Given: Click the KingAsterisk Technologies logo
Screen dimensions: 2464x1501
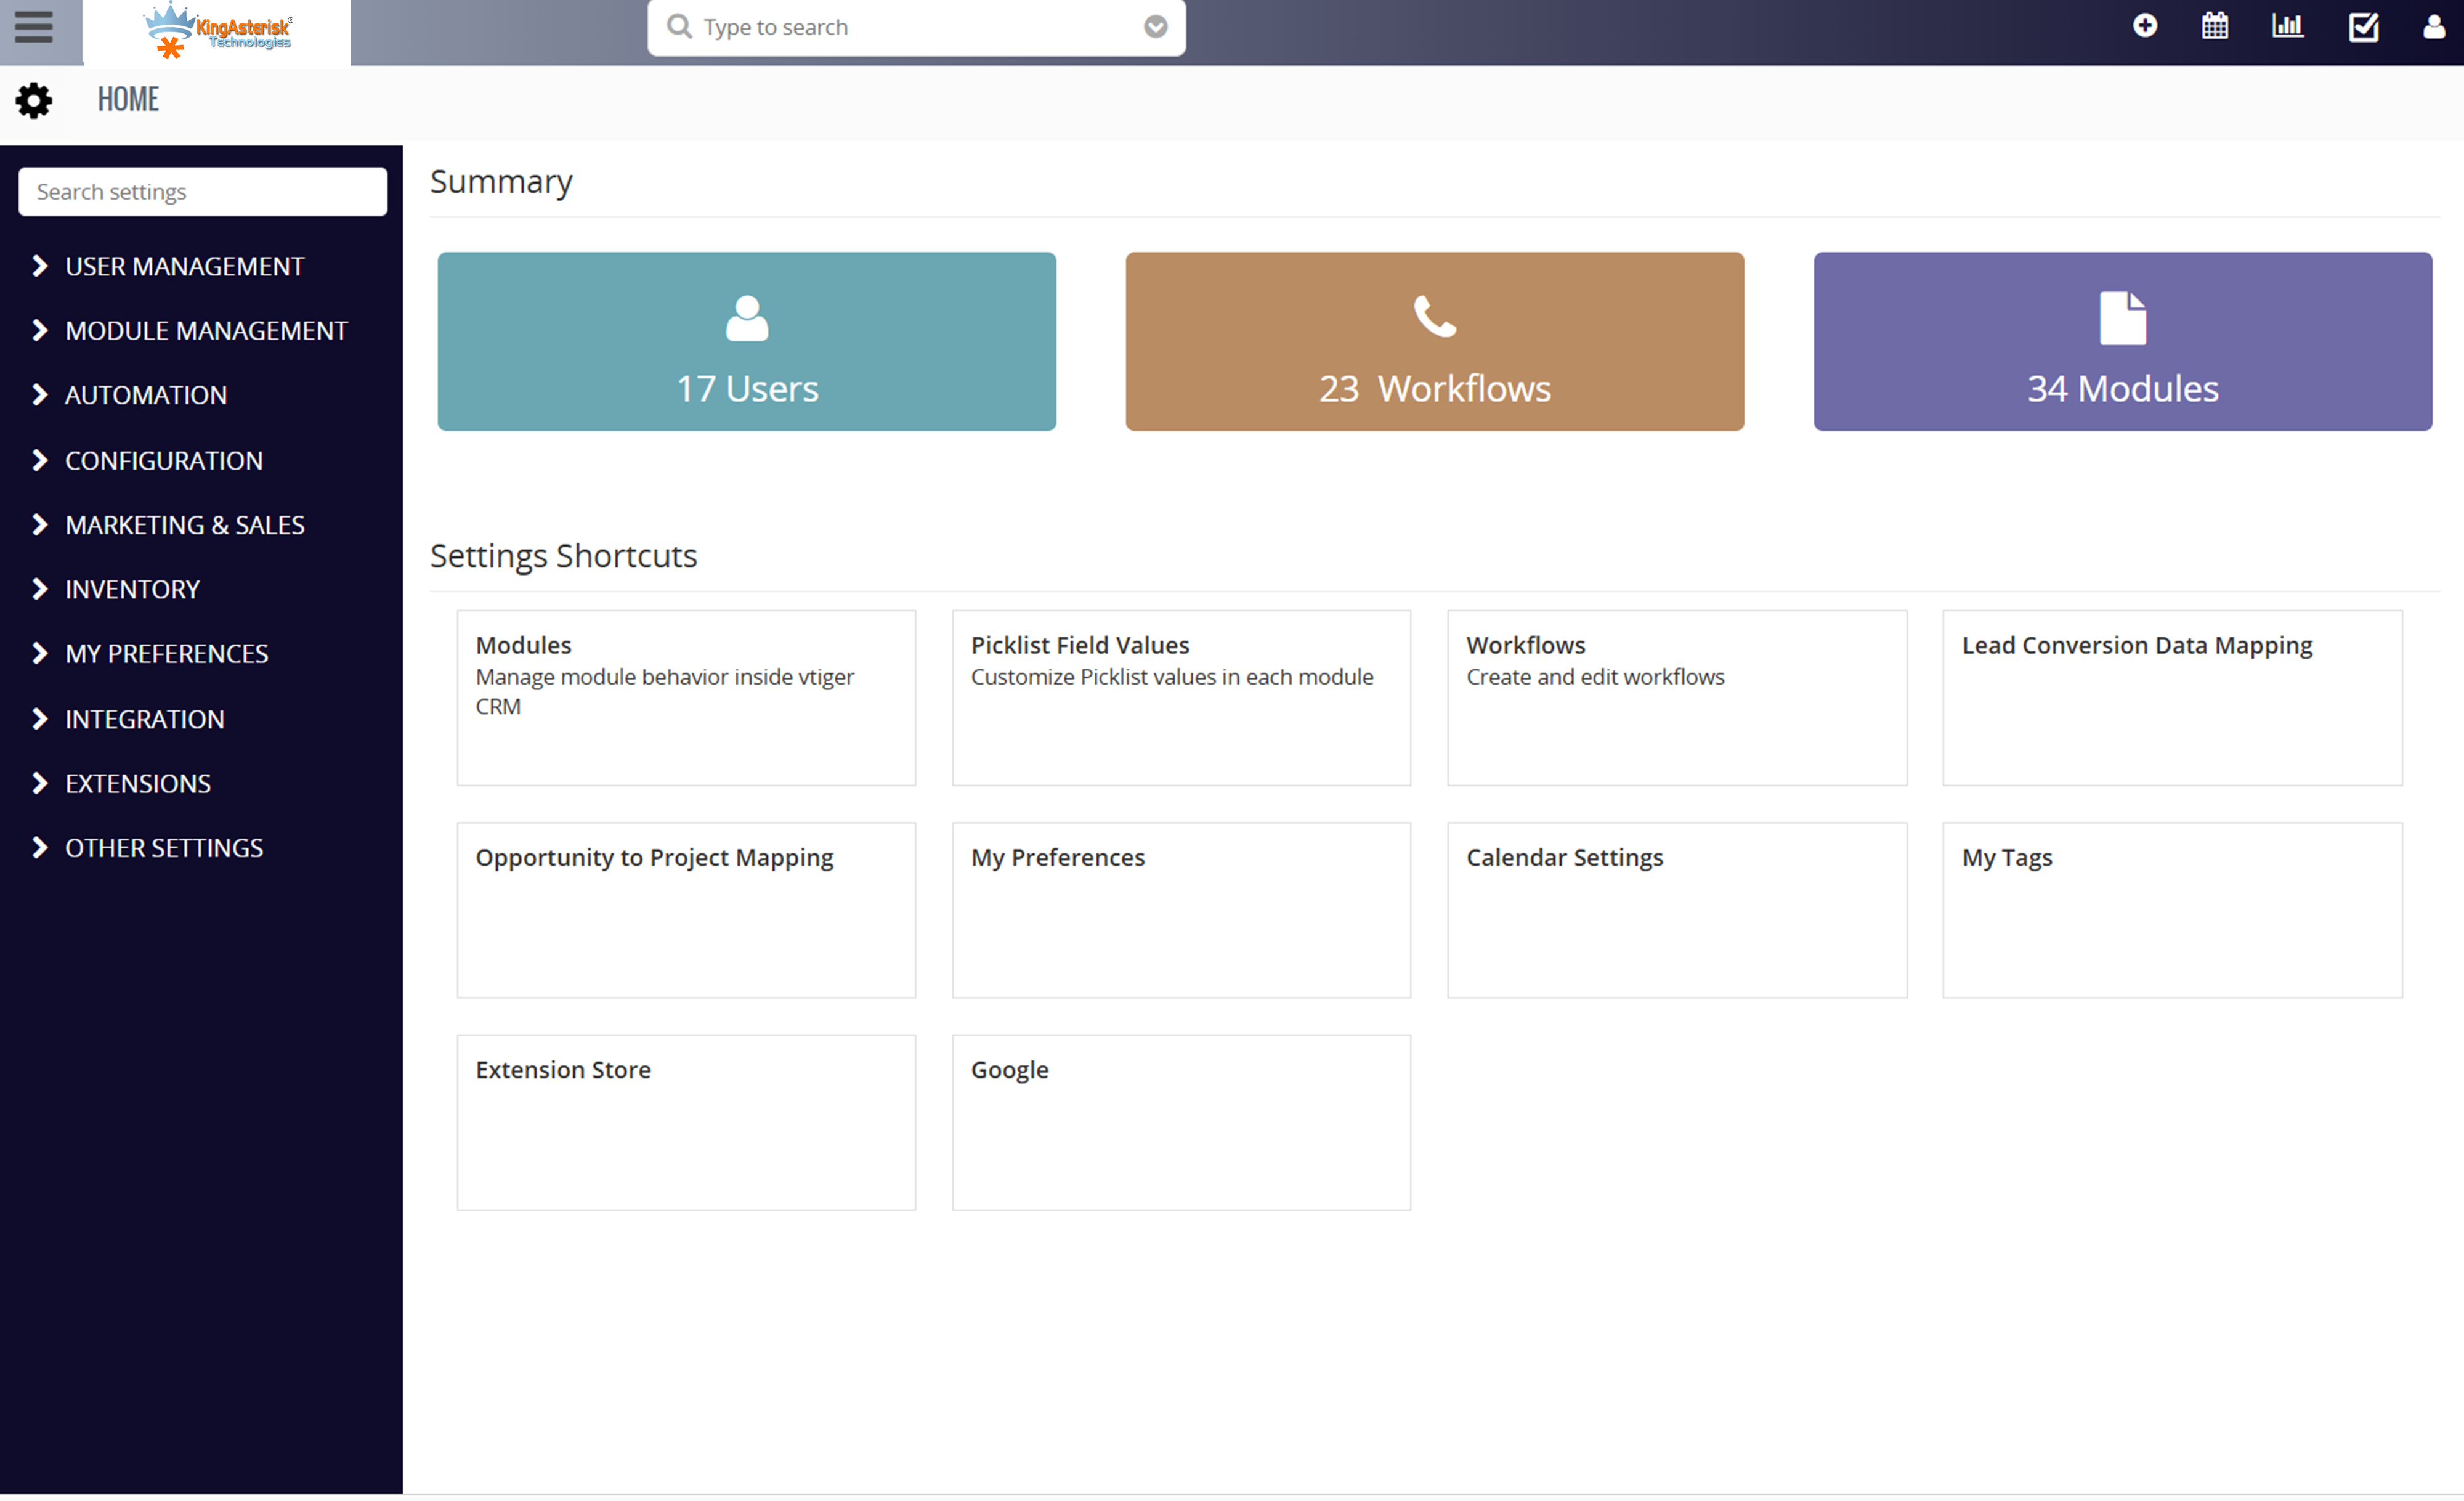Looking at the screenshot, I should point(217,30).
